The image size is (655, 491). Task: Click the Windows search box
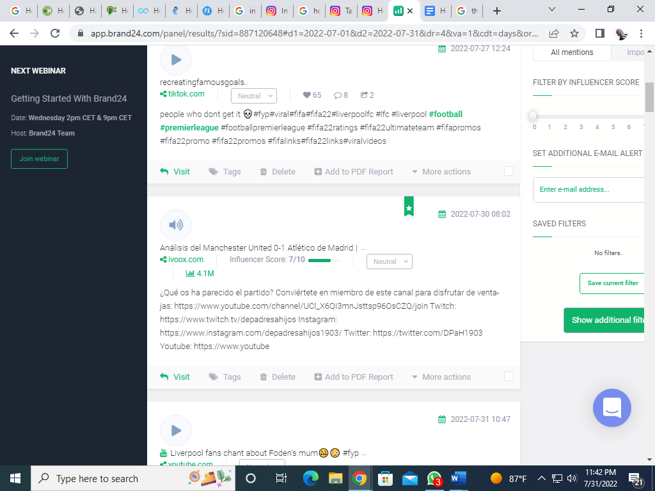(133, 478)
